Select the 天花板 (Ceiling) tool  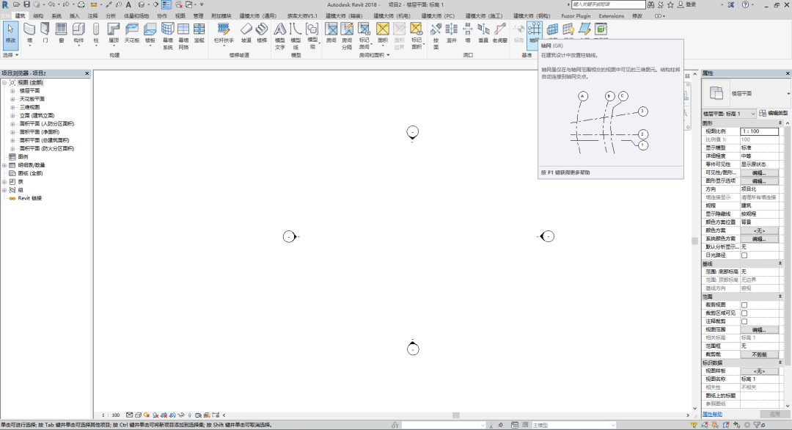pos(132,33)
